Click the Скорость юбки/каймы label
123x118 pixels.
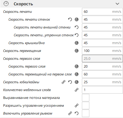coord(21,82)
